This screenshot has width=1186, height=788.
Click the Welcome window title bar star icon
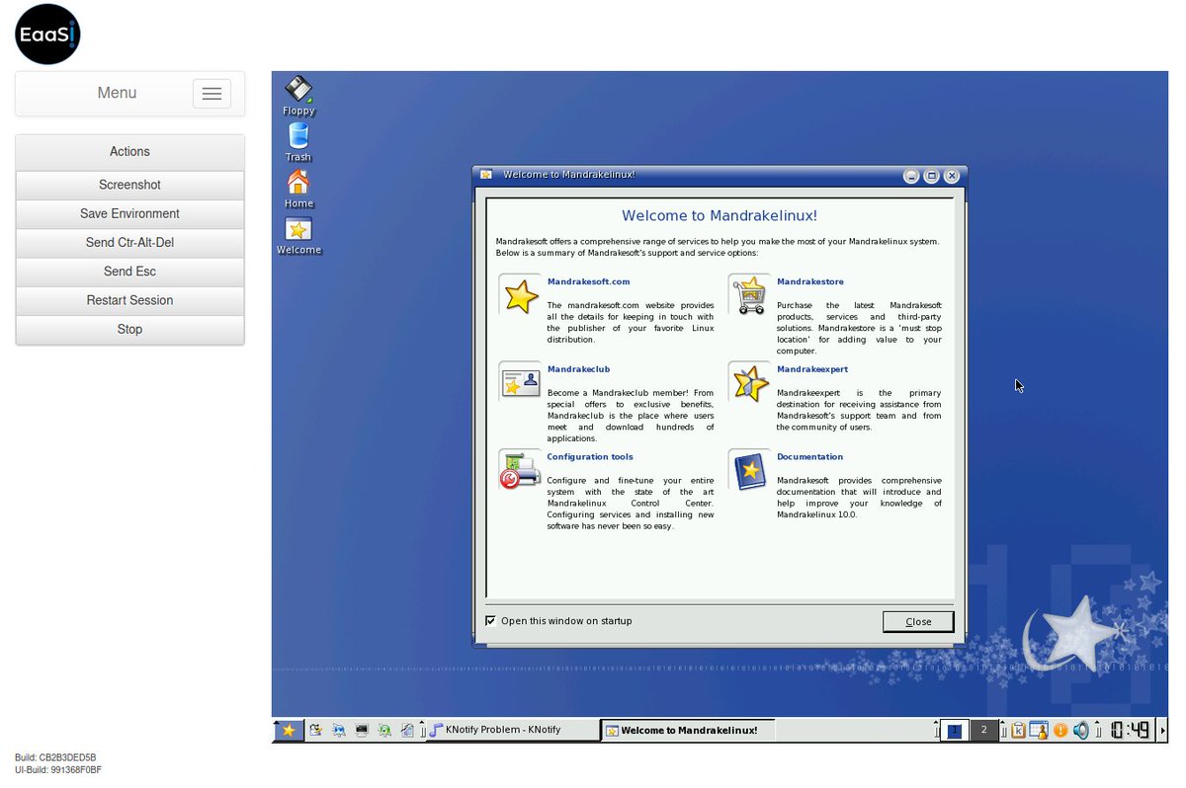pos(486,176)
